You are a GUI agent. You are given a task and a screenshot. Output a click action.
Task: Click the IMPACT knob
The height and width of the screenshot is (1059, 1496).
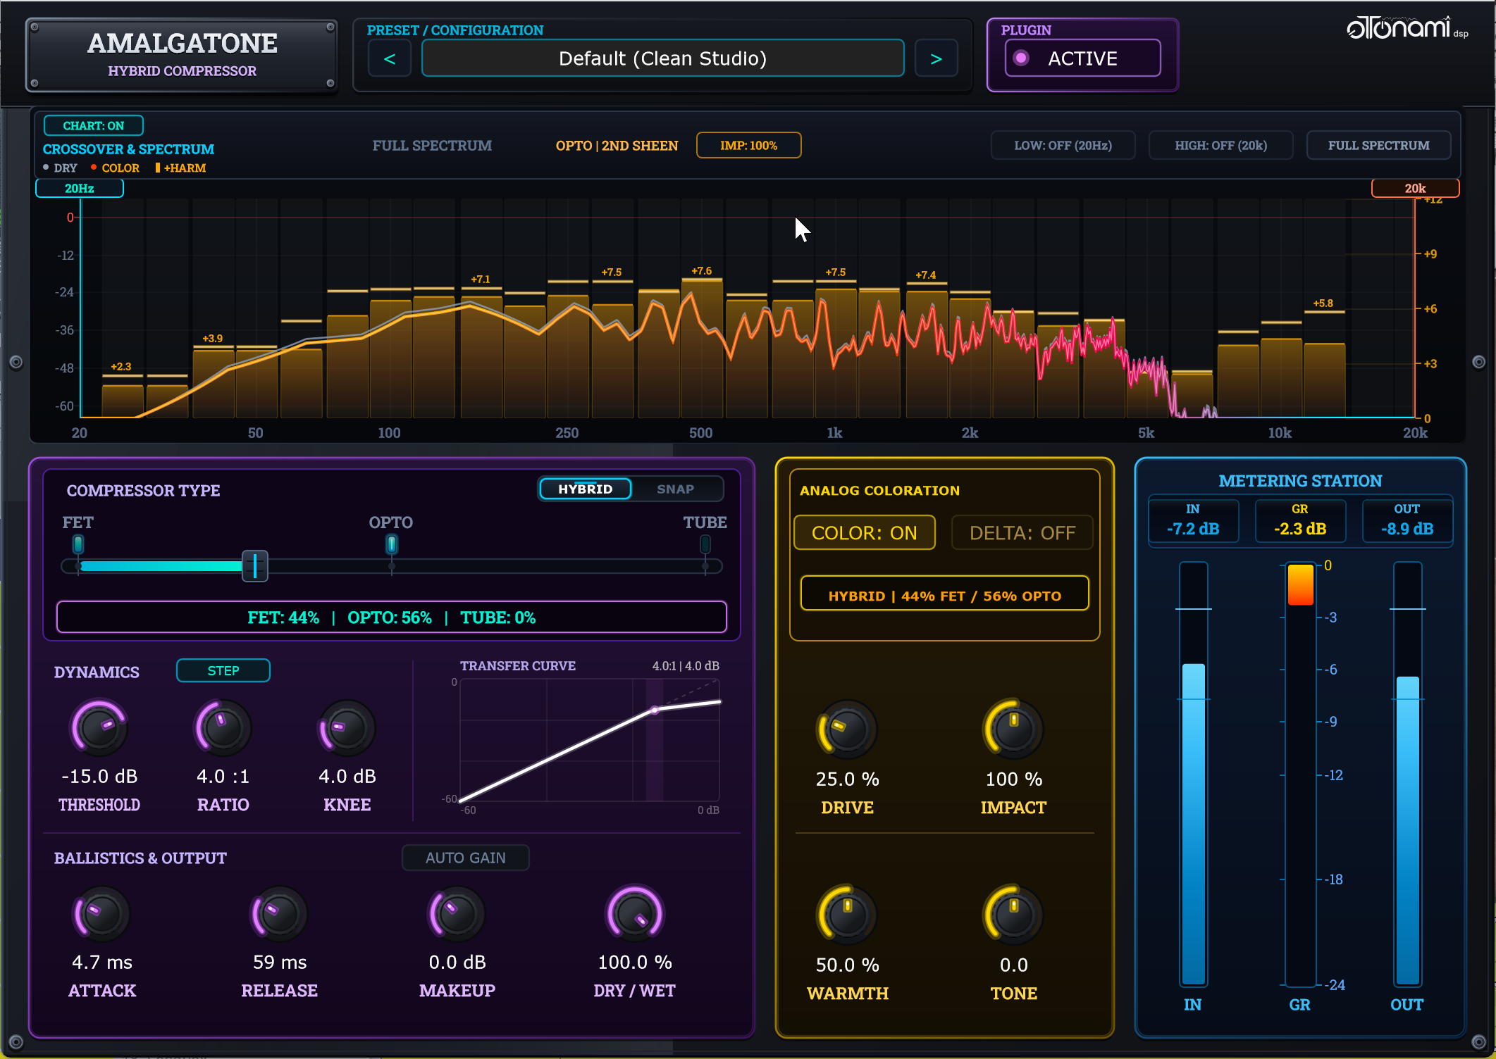[x=1013, y=729]
